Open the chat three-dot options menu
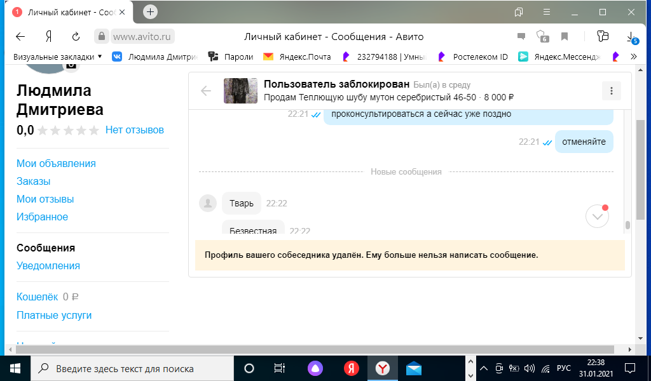The image size is (651, 381). (611, 91)
